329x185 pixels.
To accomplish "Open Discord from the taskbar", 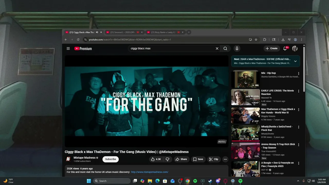I will pos(218,181).
